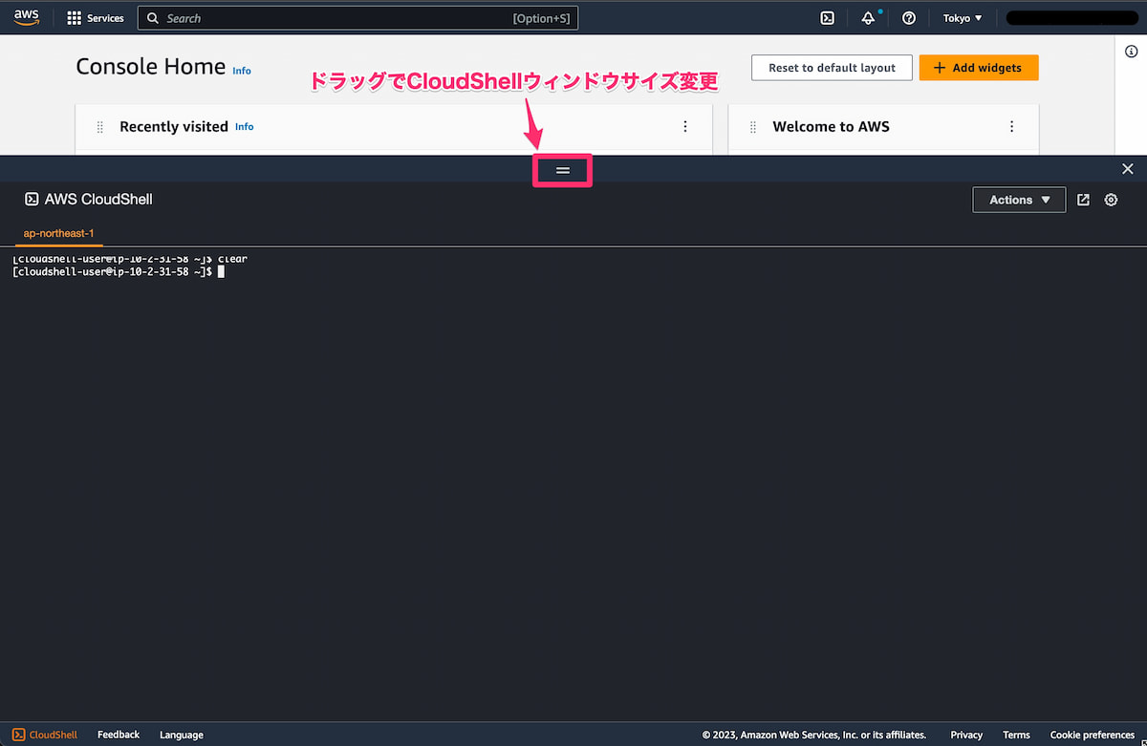
Task: Select the ap-northeast-1 CloudShell tab
Action: [58, 233]
